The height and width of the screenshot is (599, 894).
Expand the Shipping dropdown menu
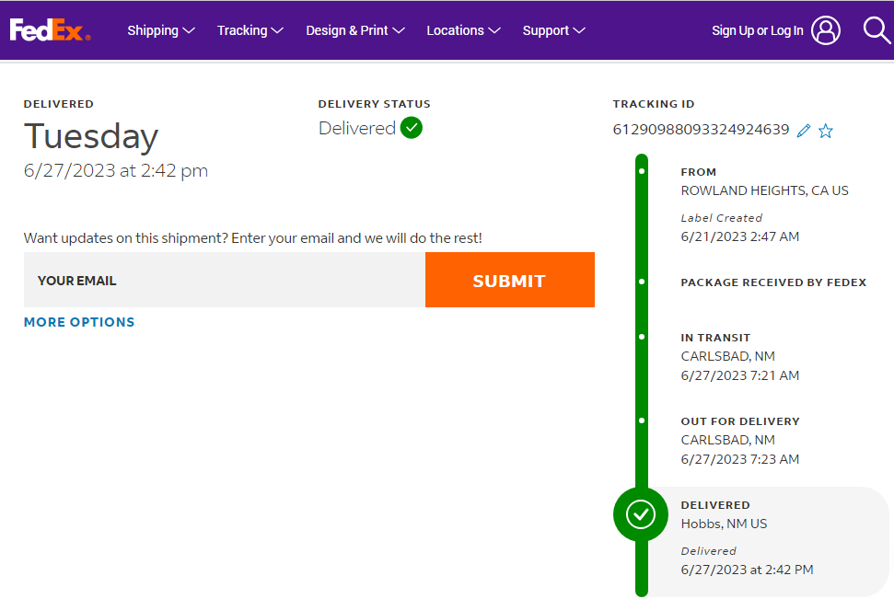(161, 30)
